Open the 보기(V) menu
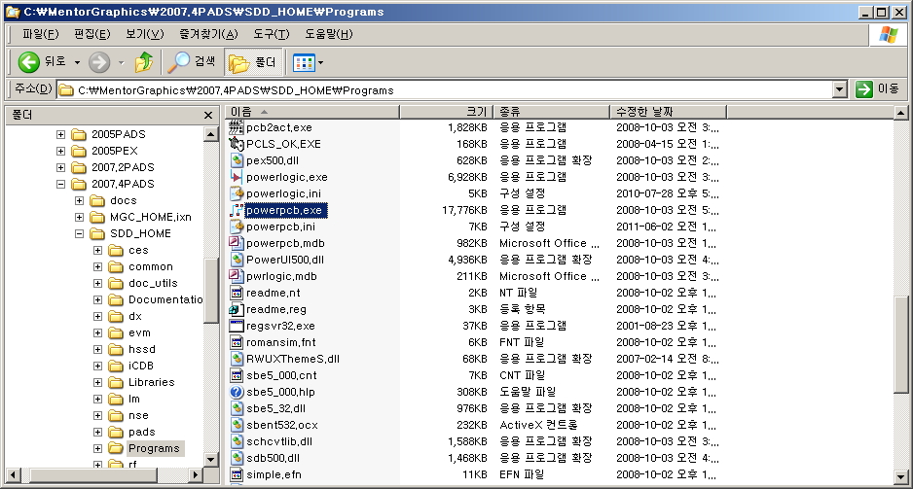This screenshot has width=913, height=489. pyautogui.click(x=144, y=34)
